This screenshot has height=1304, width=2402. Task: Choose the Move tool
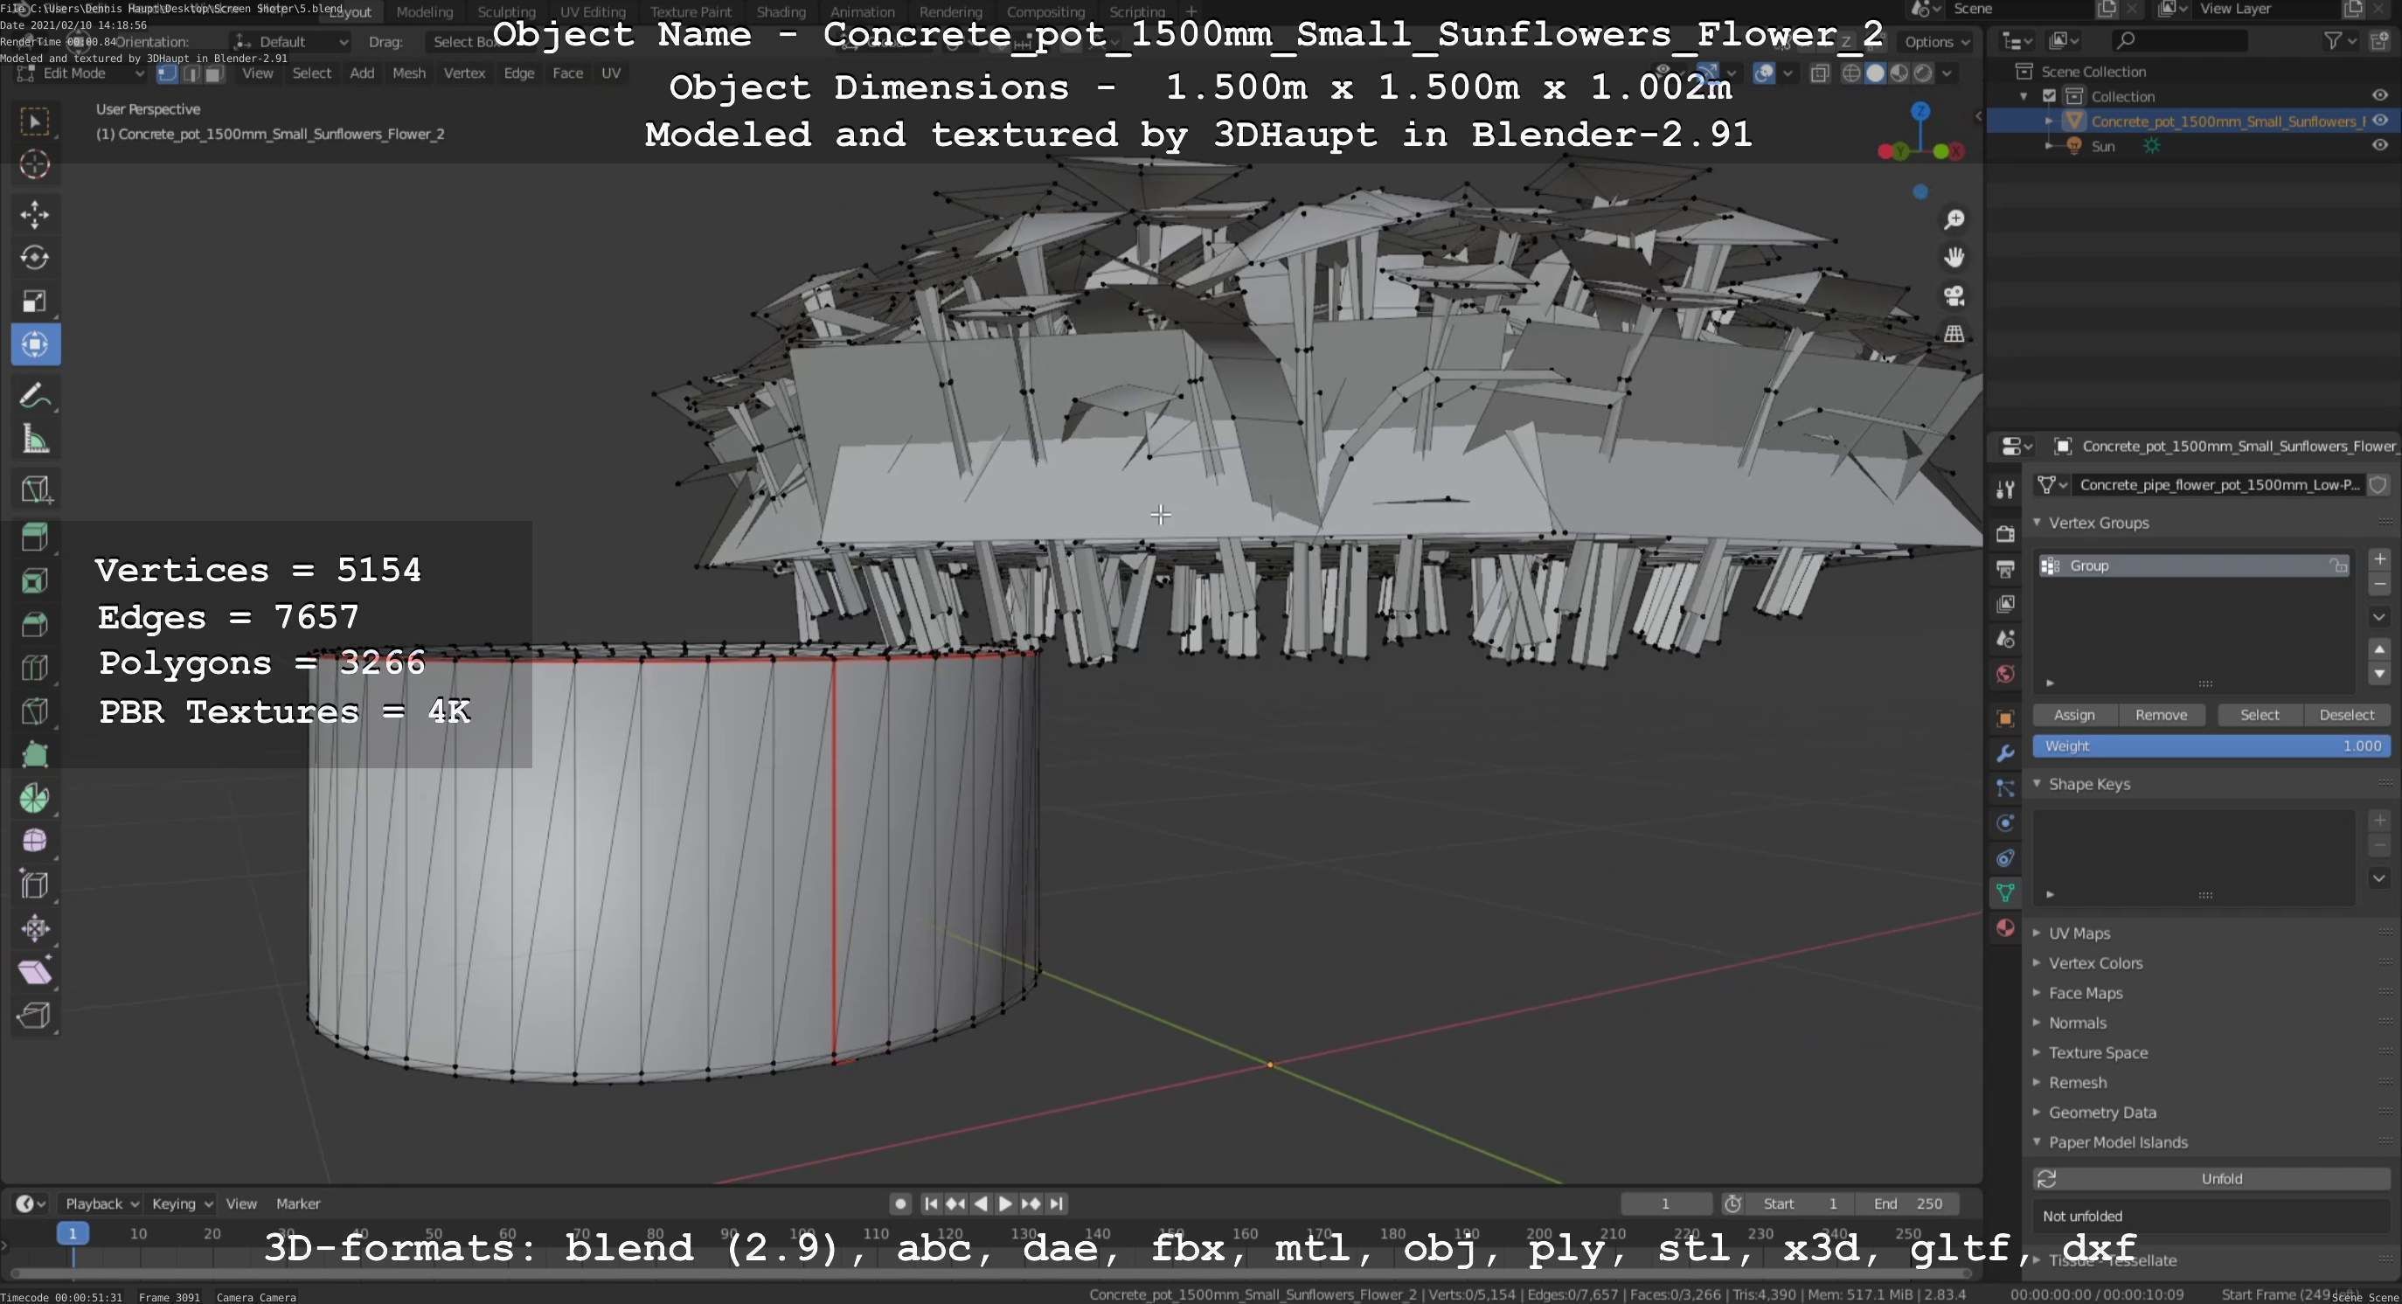coord(34,214)
